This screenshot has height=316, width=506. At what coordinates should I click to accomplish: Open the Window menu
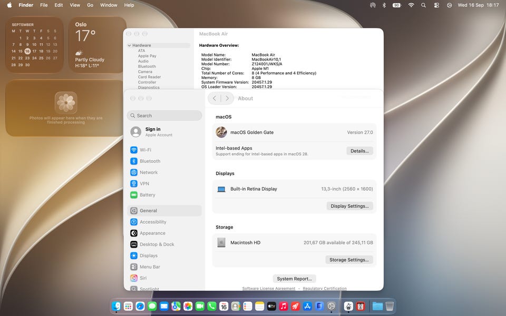(x=109, y=5)
